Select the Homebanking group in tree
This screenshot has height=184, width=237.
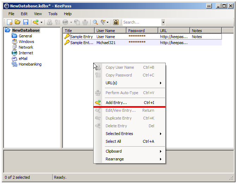[x=30, y=64]
